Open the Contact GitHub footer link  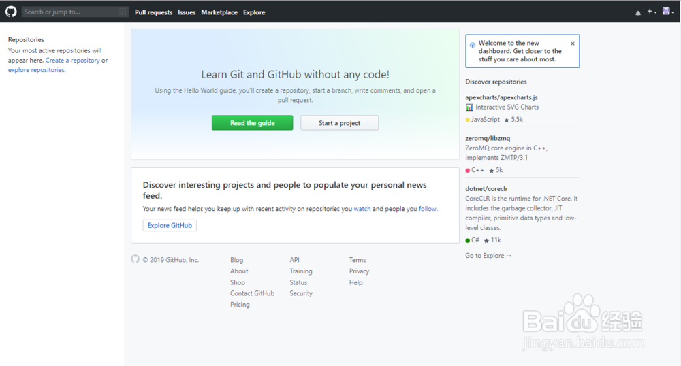(x=253, y=293)
